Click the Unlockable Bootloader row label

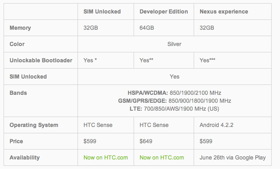(x=41, y=60)
